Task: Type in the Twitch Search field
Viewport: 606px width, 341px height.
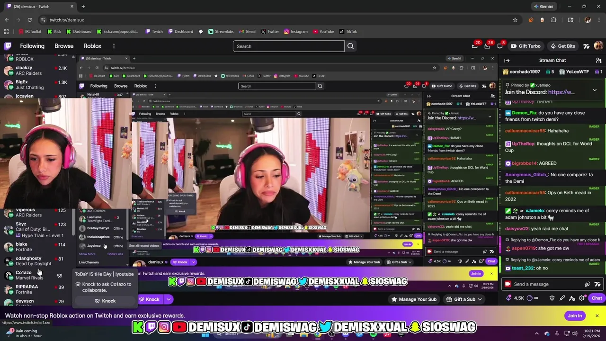Action: point(288,46)
